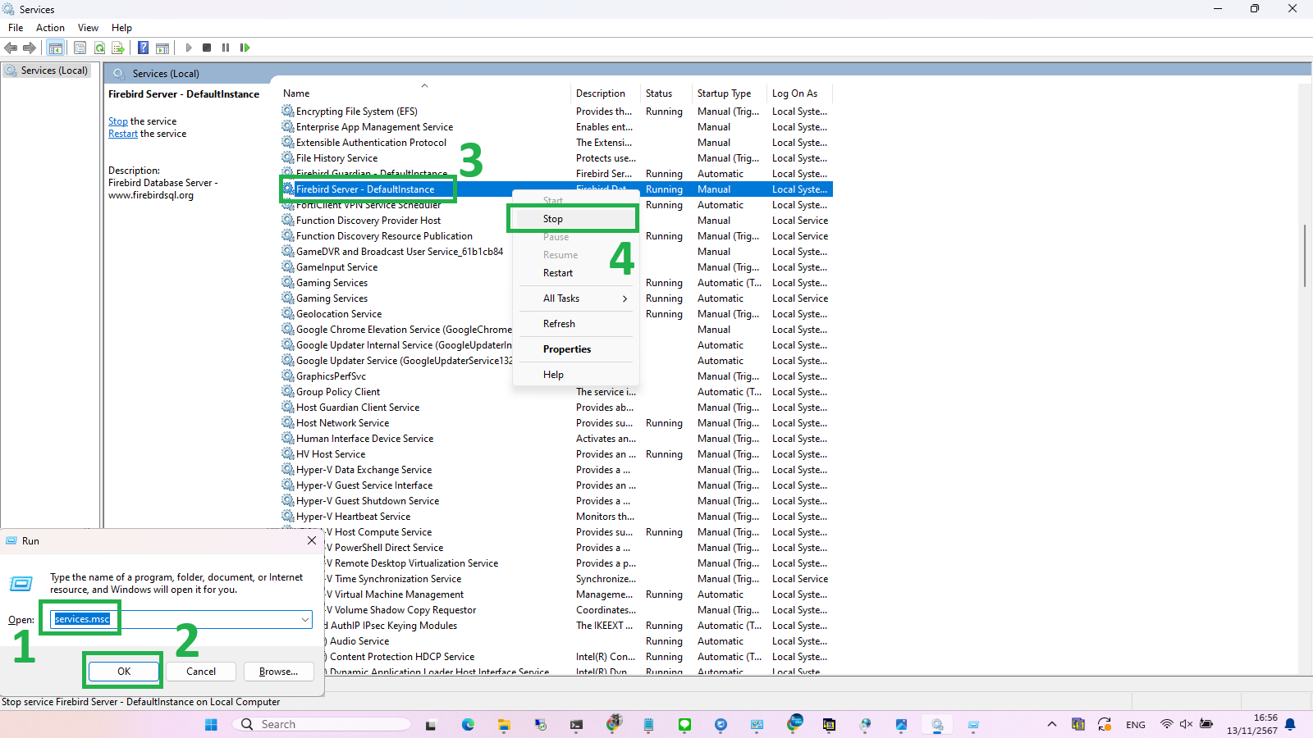This screenshot has width=1313, height=738.
Task: Toggle the Show/Hide Console Tree button
Action: [x=55, y=48]
